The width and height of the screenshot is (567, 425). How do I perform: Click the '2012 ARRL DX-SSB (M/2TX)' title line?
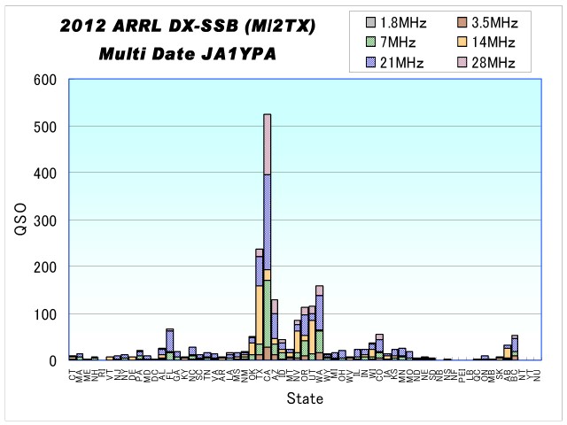[188, 26]
